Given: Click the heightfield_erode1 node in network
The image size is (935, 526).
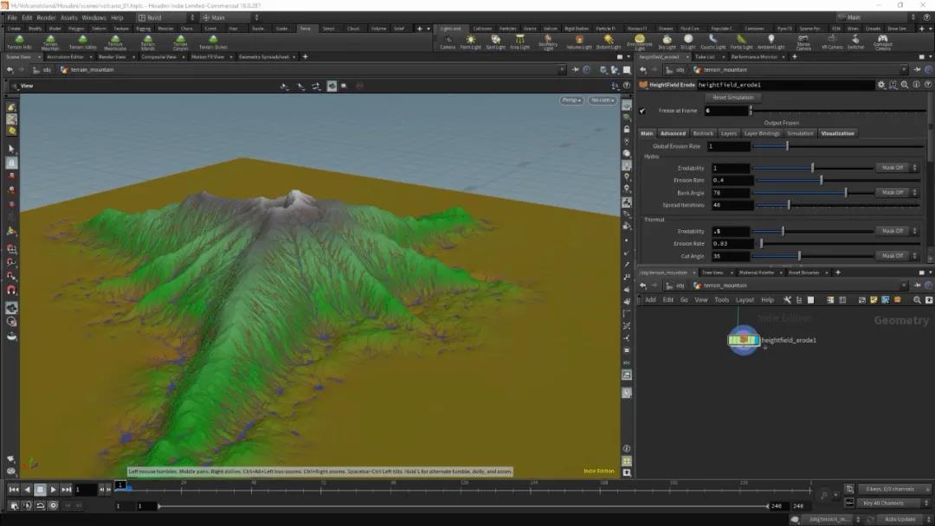Looking at the screenshot, I should [x=744, y=340].
